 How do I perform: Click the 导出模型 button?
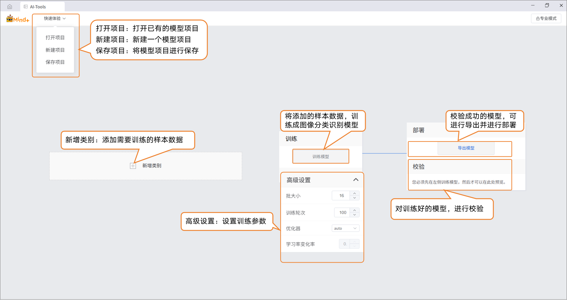coord(466,148)
